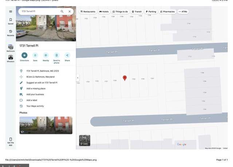Open Recents in the sidebar
This screenshot has height=167, width=233.
11,33
